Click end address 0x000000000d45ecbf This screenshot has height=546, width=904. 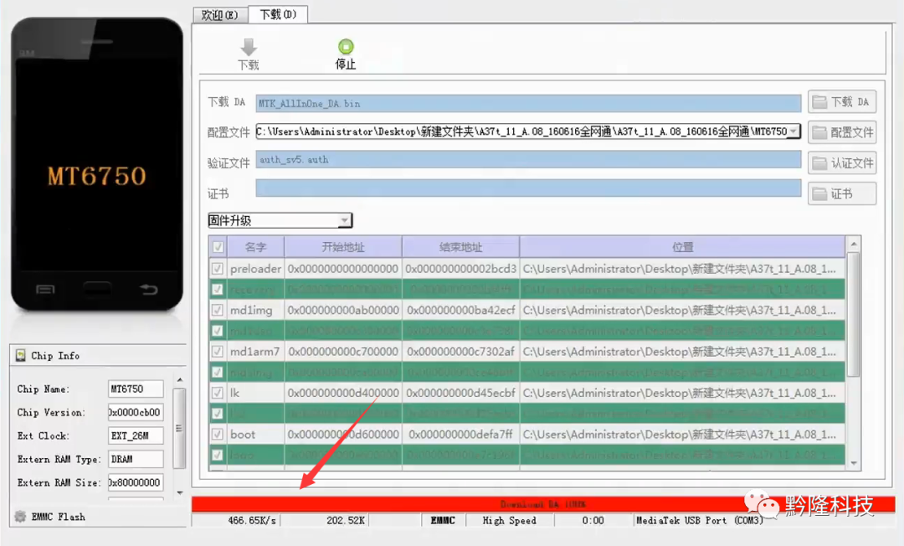(x=460, y=393)
